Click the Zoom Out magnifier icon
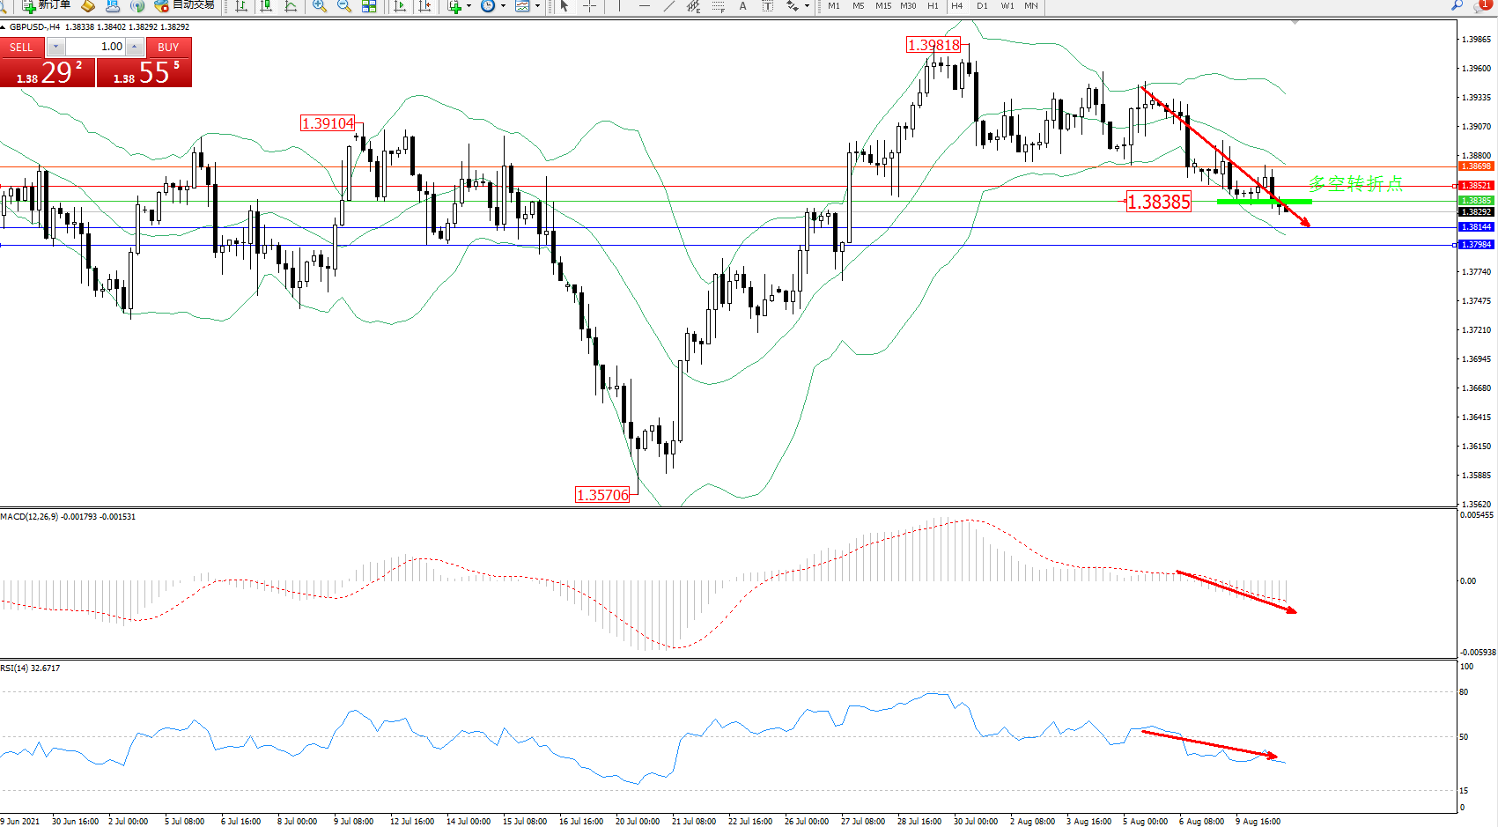This screenshot has width=1498, height=827. tap(343, 6)
